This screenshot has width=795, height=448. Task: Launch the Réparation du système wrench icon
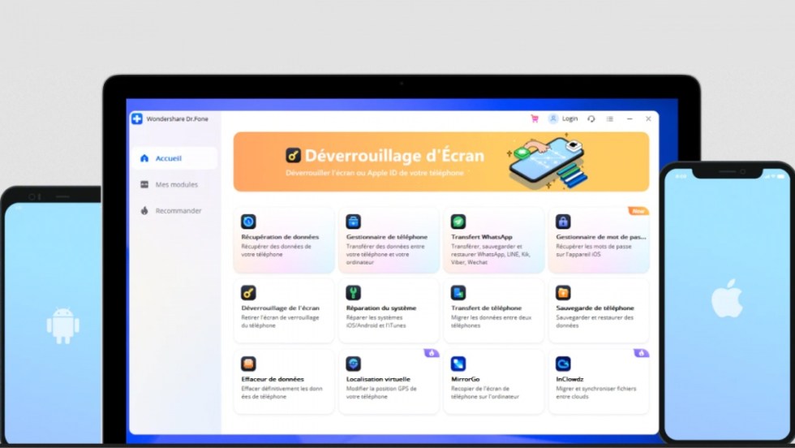(x=353, y=292)
